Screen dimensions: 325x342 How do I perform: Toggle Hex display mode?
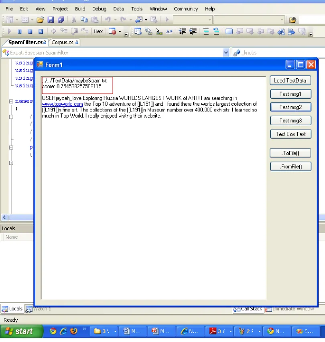pos(98,31)
